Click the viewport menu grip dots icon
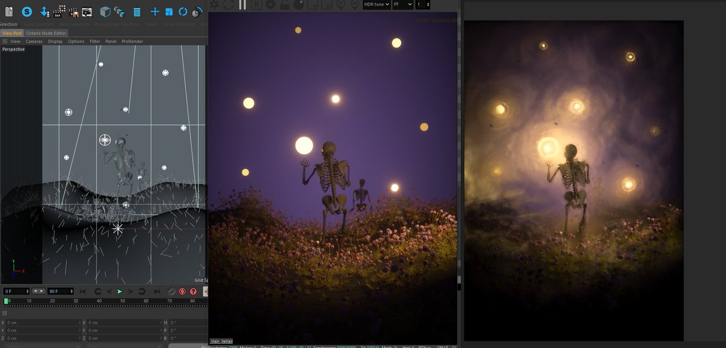 (x=5, y=42)
